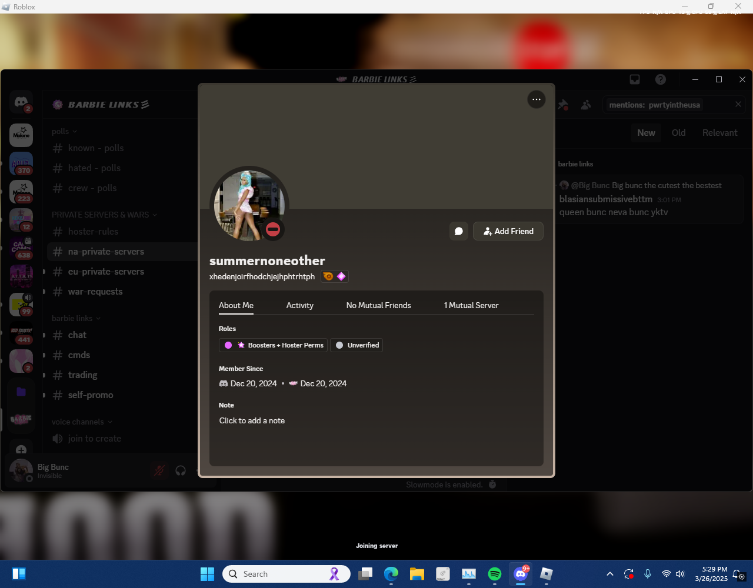The height and width of the screenshot is (588, 753).
Task: Switch to the server icon with 370 badge
Action: click(21, 163)
